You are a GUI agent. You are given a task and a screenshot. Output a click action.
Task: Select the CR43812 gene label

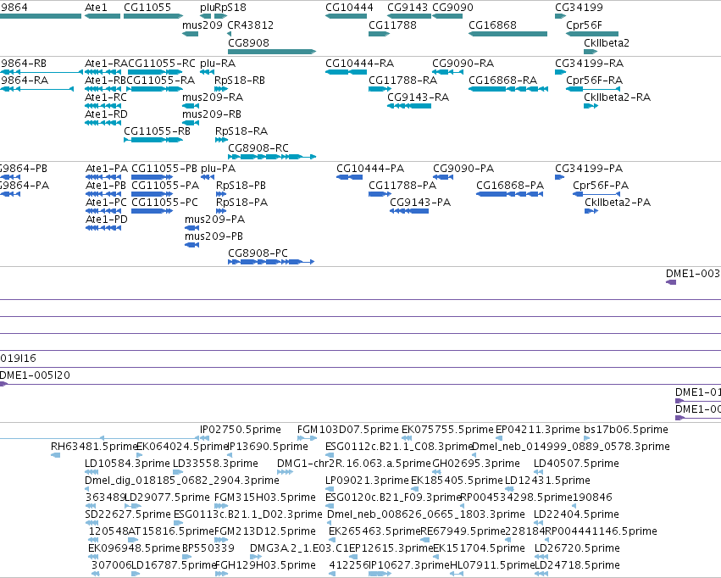click(250, 25)
